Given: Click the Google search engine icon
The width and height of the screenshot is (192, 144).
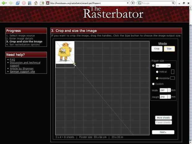Looking at the screenshot, I should pyautogui.click(x=139, y=3).
